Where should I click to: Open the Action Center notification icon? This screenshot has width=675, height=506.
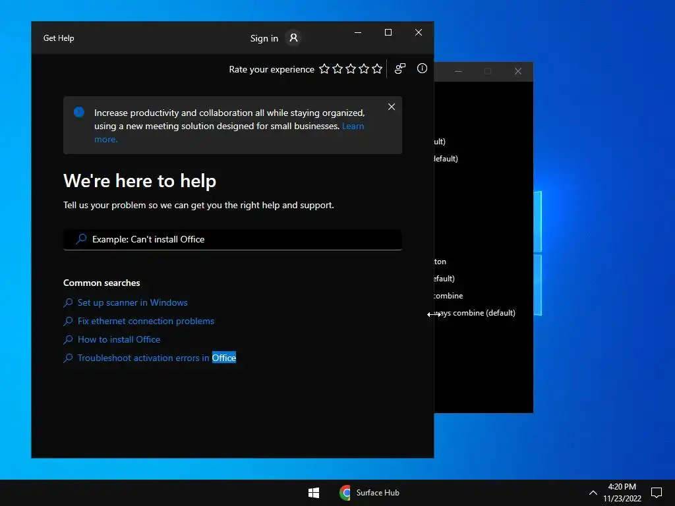[x=657, y=493]
